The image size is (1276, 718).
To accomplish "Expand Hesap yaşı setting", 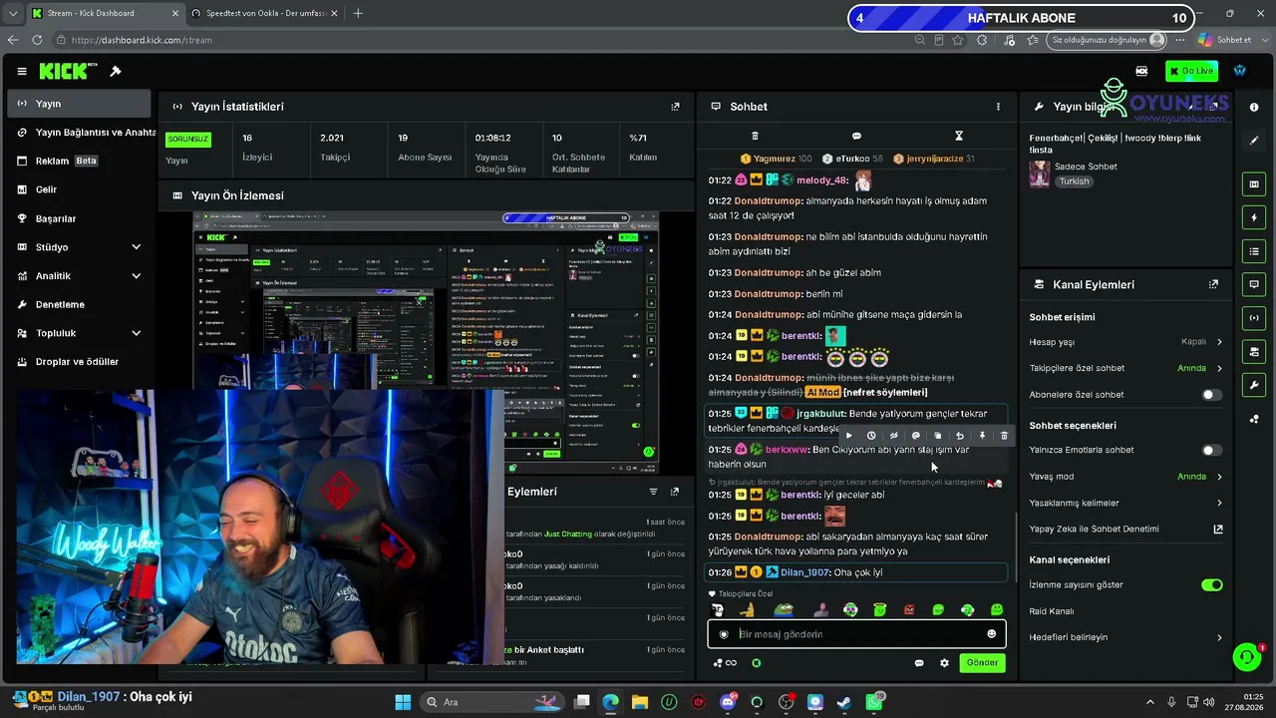I will (x=1125, y=342).
